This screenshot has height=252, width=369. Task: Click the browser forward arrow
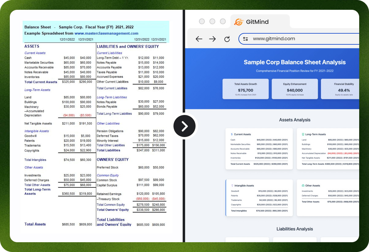coord(212,39)
